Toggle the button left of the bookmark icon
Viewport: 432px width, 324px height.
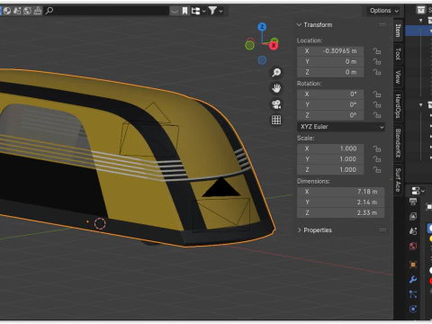tap(175, 11)
